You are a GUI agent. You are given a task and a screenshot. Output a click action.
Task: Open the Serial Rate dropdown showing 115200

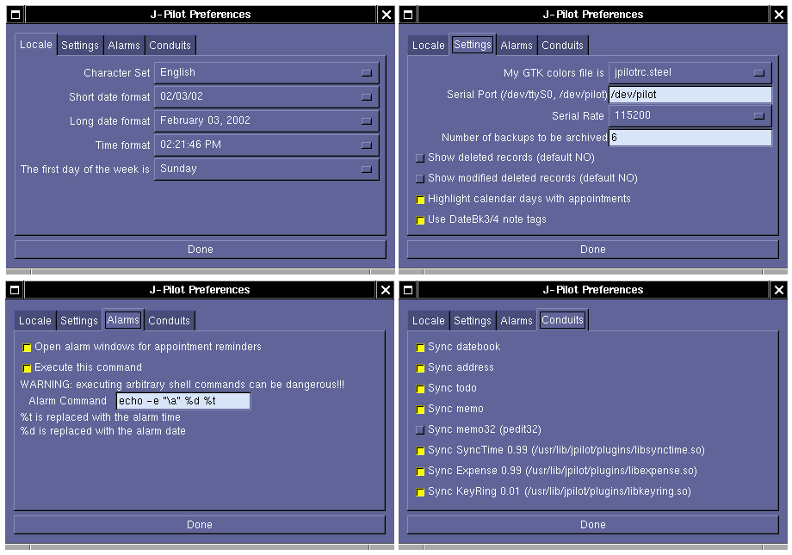(690, 115)
